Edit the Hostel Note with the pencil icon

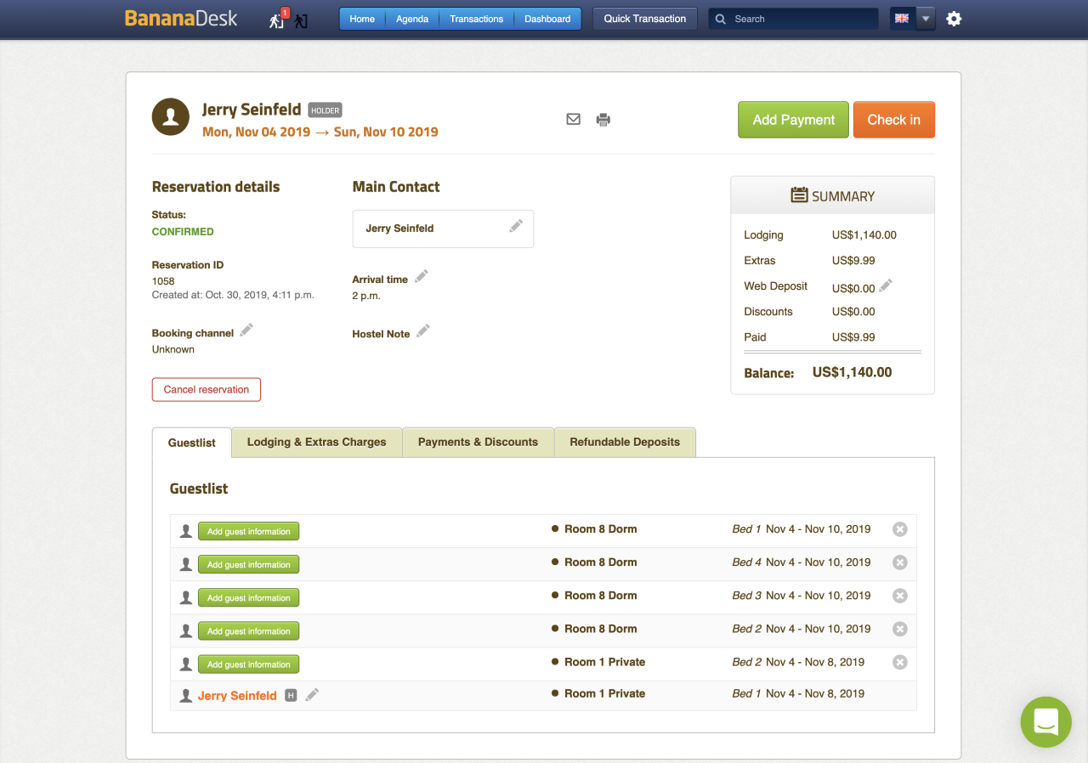[425, 330]
